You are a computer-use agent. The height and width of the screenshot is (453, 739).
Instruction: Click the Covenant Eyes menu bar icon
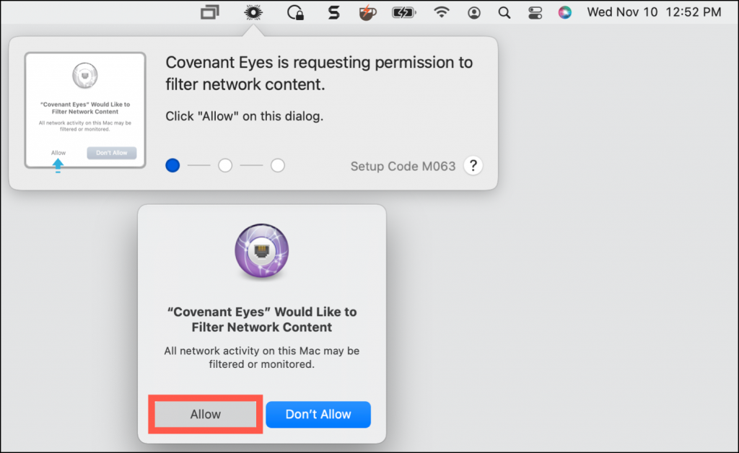coord(253,12)
